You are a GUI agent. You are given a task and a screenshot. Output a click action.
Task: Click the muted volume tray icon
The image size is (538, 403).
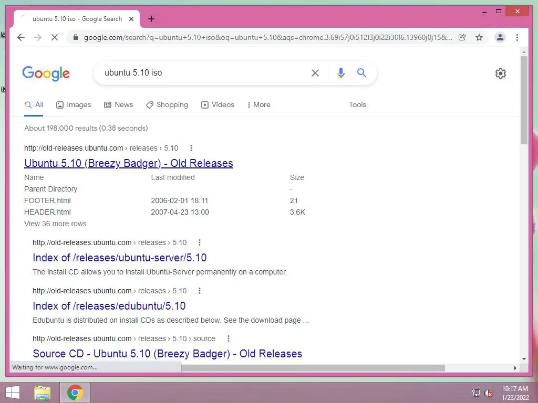click(x=488, y=393)
